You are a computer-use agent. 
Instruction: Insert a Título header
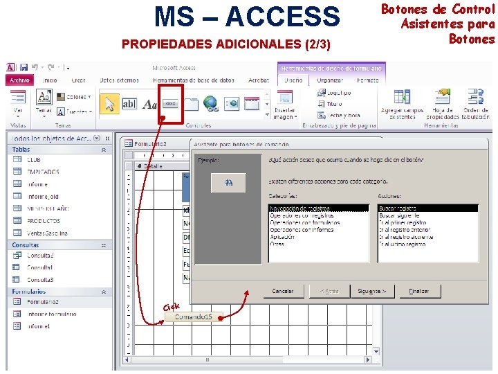[330, 104]
